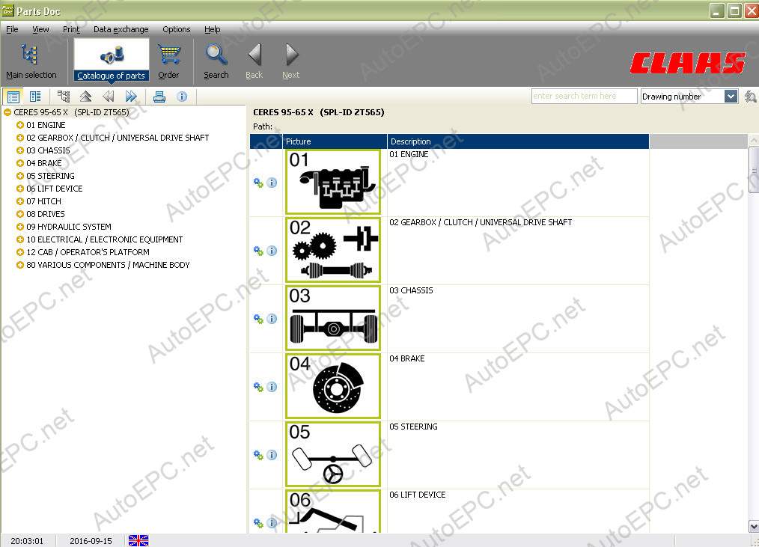This screenshot has width=759, height=547.
Task: Click gear icon in 01 ENGINE row
Action: (258, 183)
